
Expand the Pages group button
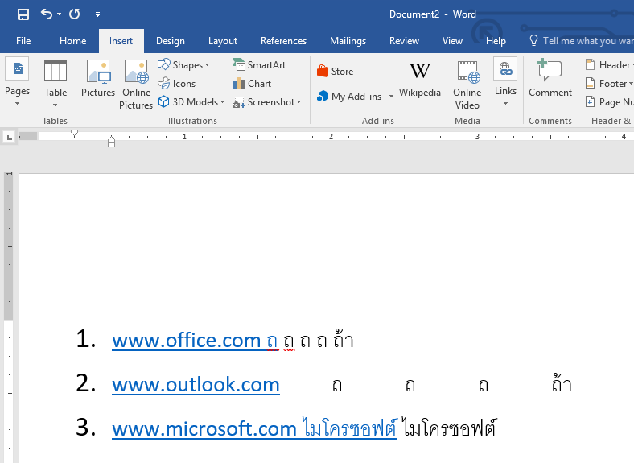[x=17, y=82]
